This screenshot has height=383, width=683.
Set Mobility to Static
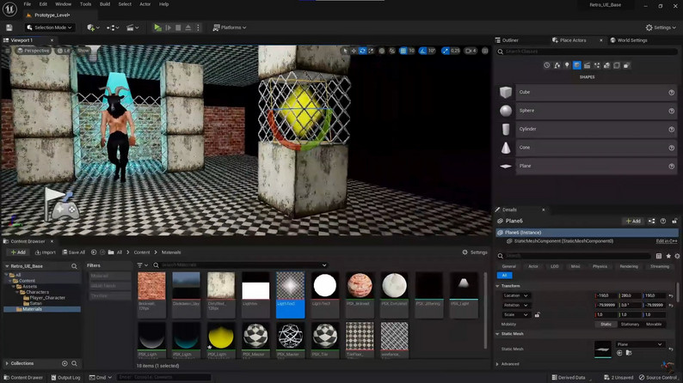pos(606,325)
